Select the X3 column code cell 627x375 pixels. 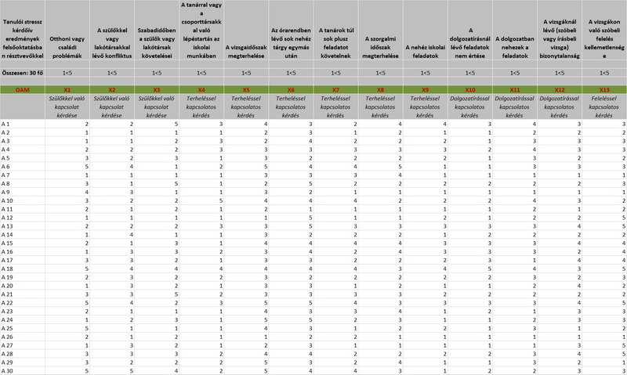157,90
